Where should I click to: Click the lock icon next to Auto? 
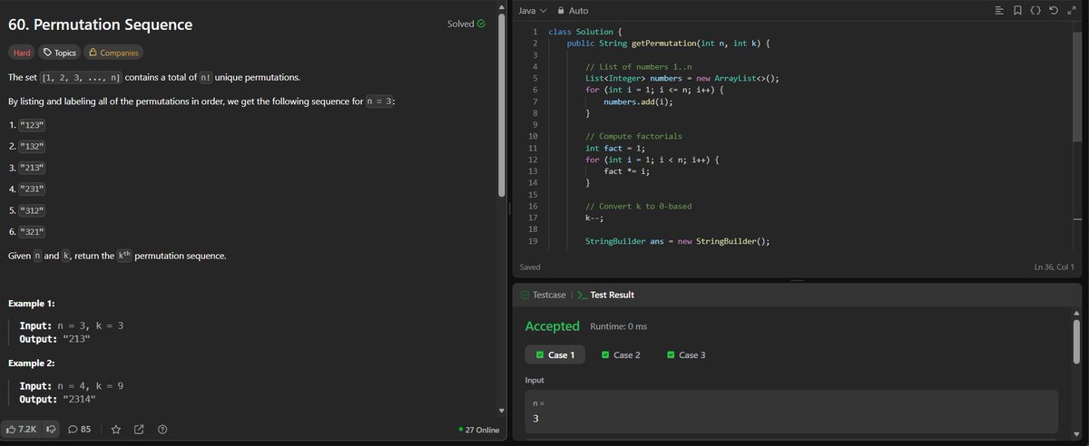(561, 10)
